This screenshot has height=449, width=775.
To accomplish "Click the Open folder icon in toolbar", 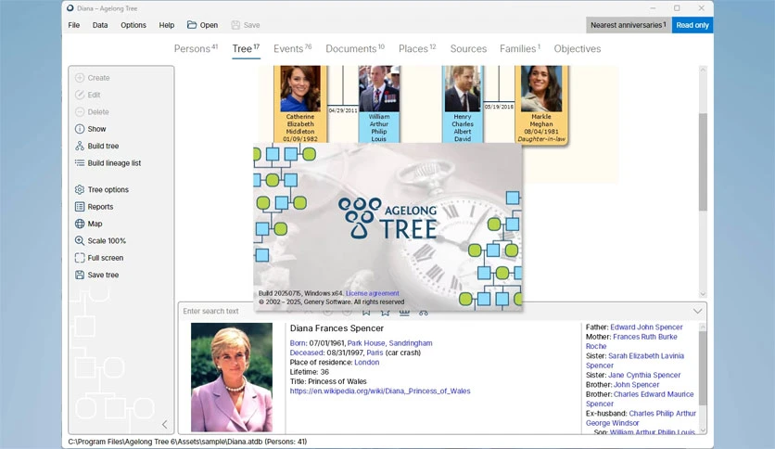I will (192, 25).
